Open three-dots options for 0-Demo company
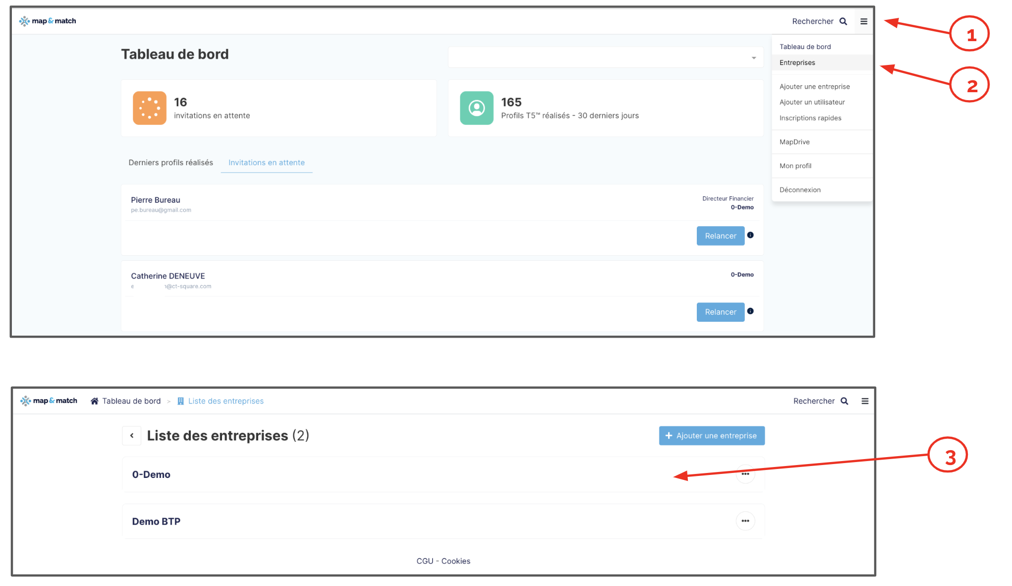 (x=745, y=474)
